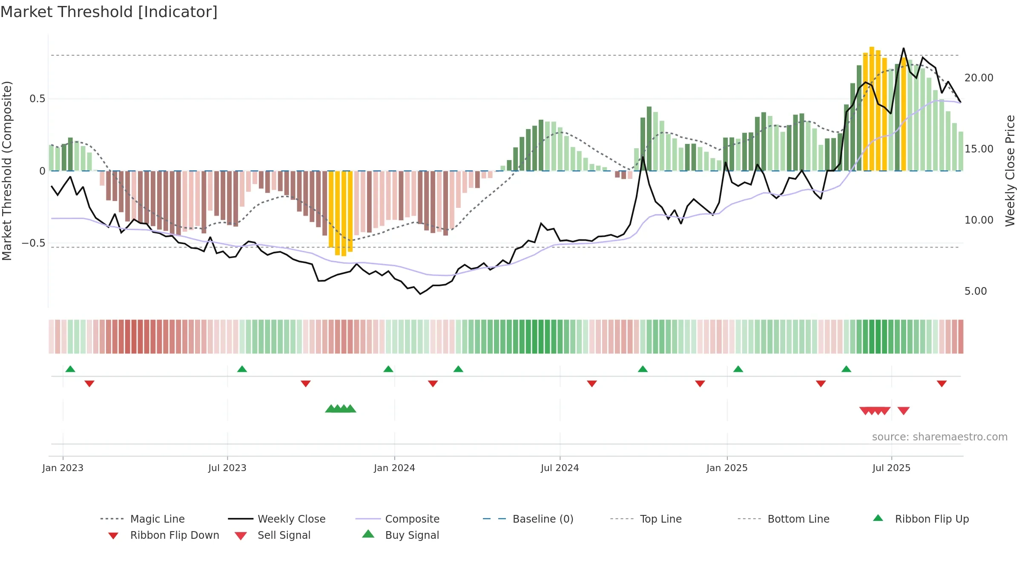Click the Jul 2025 x-axis label
Viewport: 1022px width, 575px height.
tap(892, 468)
